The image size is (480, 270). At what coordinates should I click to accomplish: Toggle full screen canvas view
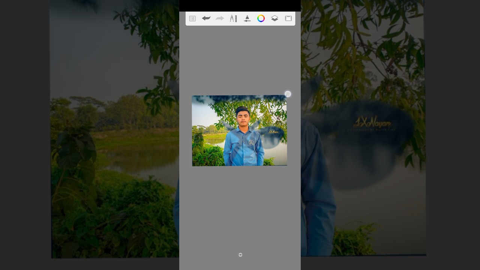pyautogui.click(x=288, y=18)
